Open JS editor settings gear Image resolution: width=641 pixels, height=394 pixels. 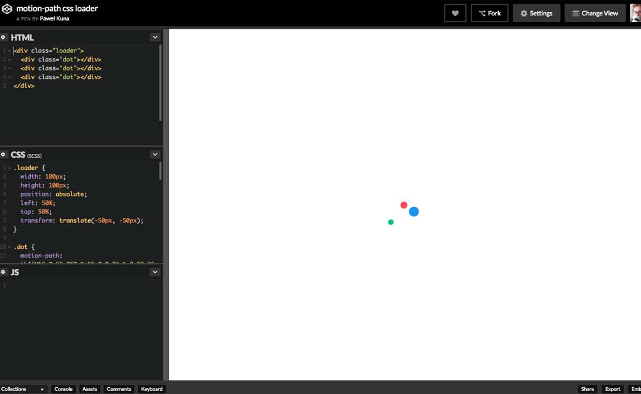pos(3,271)
